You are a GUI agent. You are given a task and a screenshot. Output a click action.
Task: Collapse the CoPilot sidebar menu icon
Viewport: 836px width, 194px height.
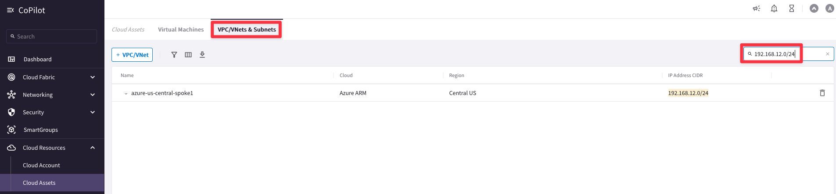(11, 10)
